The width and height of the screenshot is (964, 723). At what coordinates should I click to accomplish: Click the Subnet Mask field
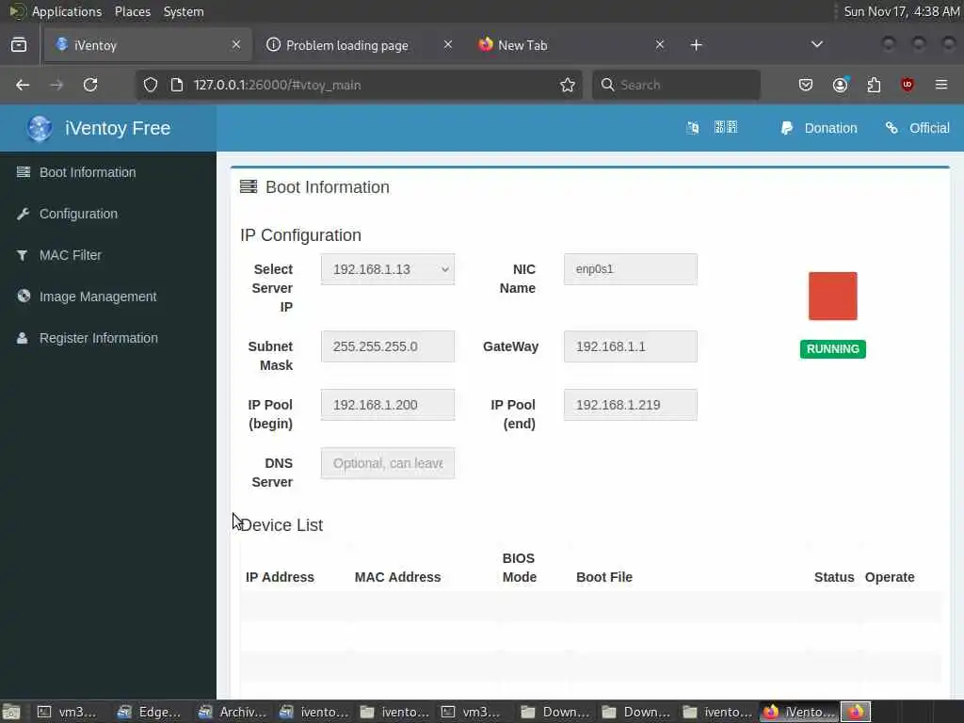387,346
